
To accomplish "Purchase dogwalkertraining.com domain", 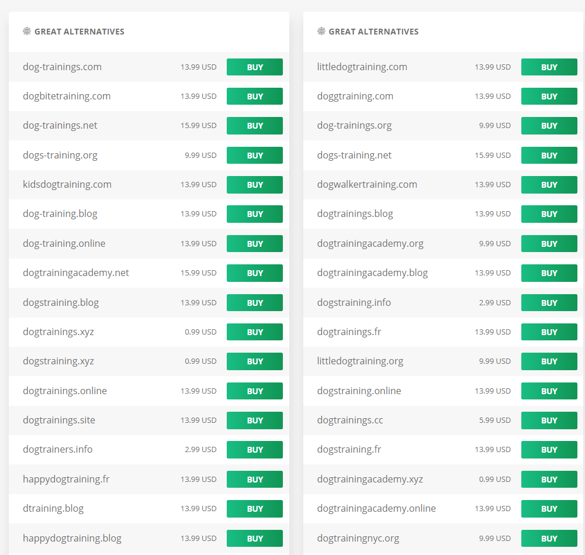I will click(549, 185).
